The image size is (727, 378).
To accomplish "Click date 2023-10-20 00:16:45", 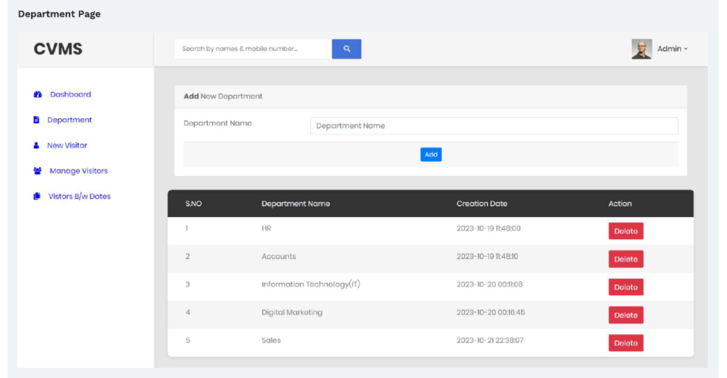I will click(491, 312).
